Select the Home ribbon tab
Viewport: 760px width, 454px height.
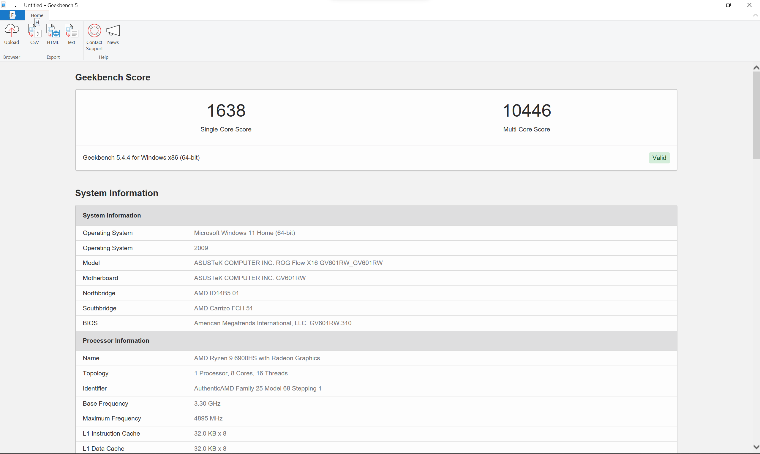pyautogui.click(x=37, y=15)
